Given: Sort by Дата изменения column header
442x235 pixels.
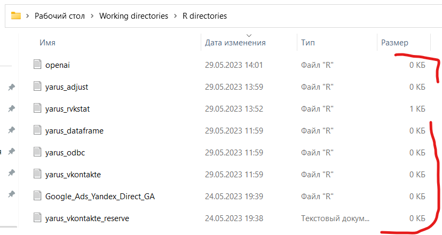Looking at the screenshot, I should 235,43.
